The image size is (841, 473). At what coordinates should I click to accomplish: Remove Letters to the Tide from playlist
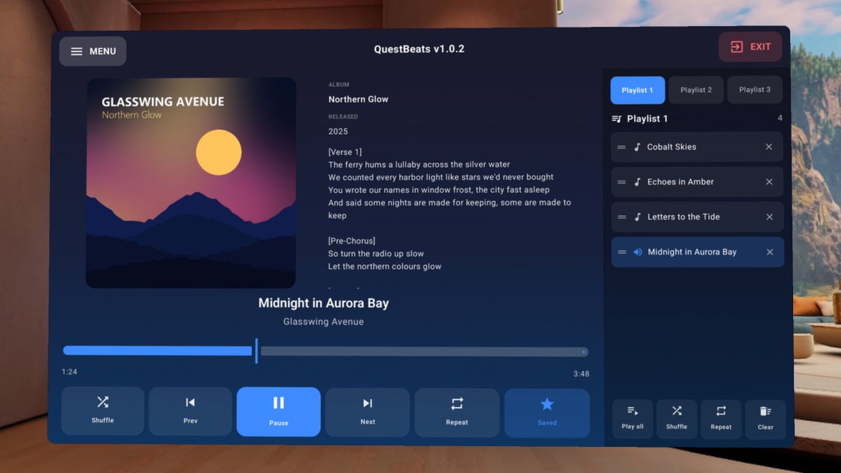click(770, 217)
